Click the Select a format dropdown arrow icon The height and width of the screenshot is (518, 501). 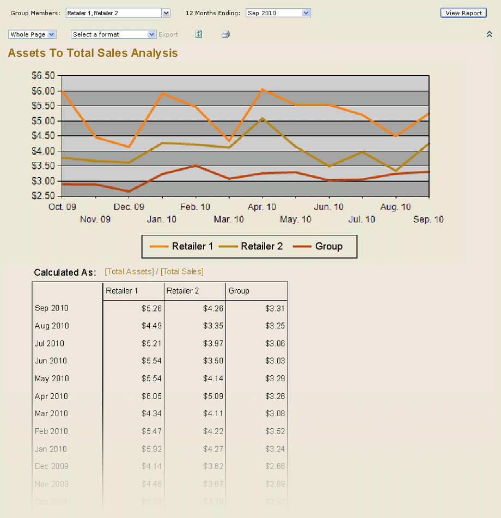click(152, 34)
